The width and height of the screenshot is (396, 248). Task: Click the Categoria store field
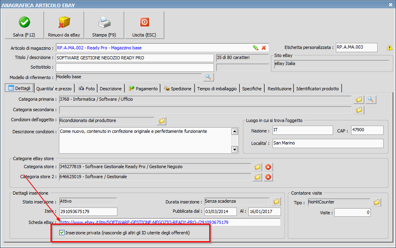(155, 167)
